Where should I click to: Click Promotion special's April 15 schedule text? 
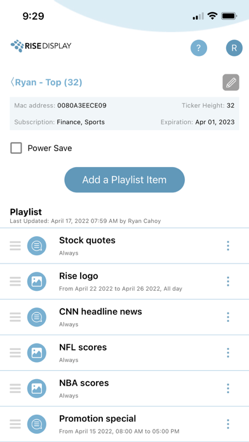(x=119, y=431)
